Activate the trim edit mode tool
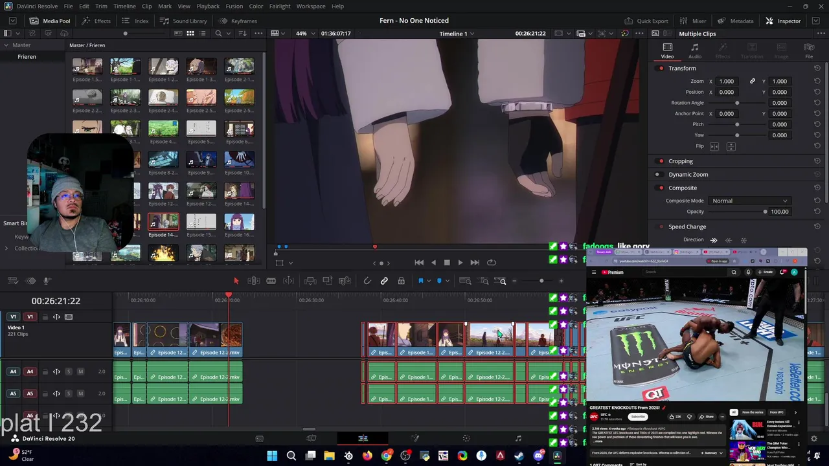Screen dimensions: 829x466 tap(254, 281)
